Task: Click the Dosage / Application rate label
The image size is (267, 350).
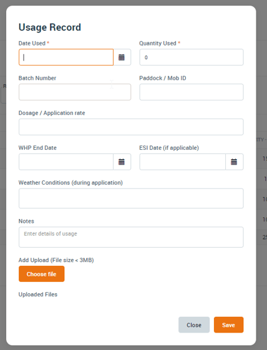Action: [52, 113]
